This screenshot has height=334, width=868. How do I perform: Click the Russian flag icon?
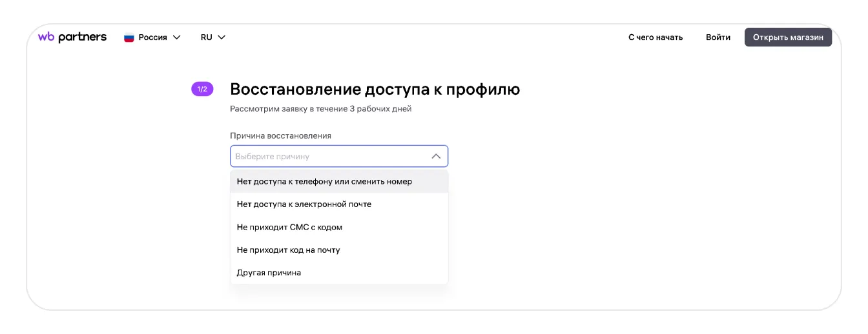(x=129, y=37)
